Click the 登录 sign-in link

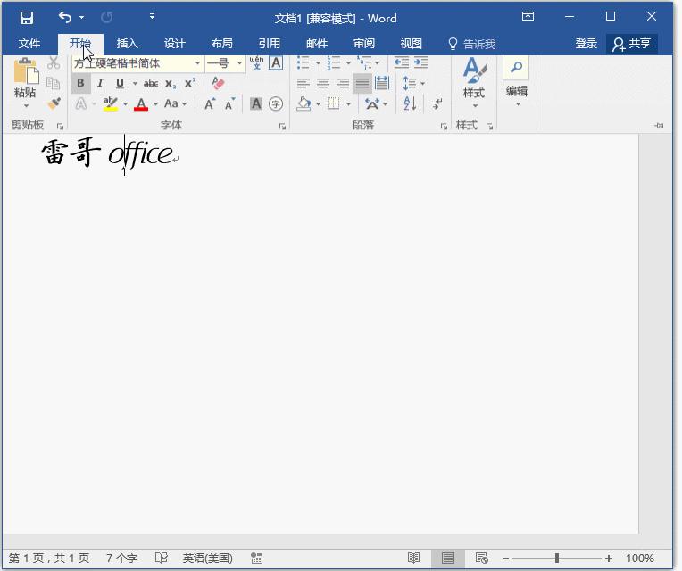[586, 44]
